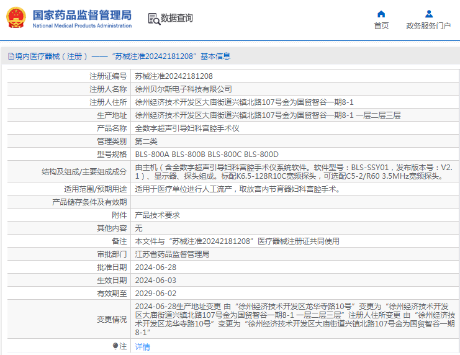Click product name 全数字超声引导妇科宫腔手术仪
Screen dimensions: 460x355
(x=187, y=128)
